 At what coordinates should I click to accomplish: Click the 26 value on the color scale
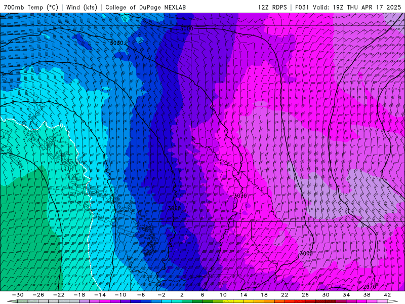[x=305, y=295]
